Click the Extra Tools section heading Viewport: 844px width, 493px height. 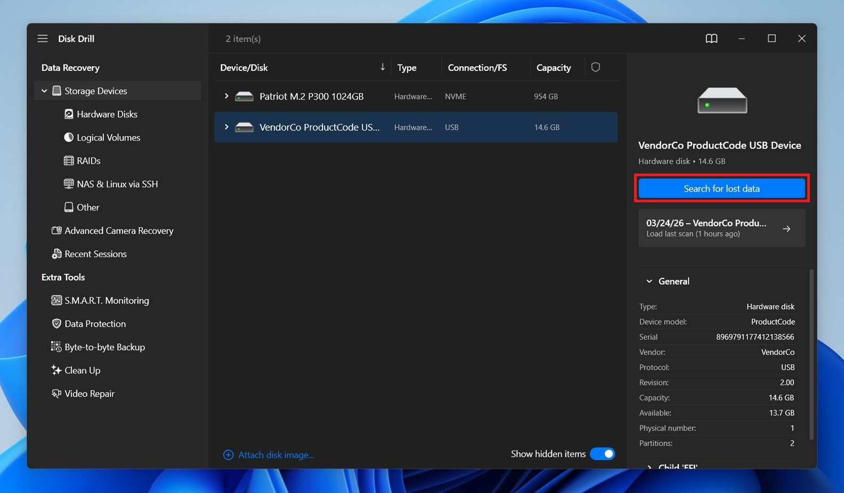[63, 277]
